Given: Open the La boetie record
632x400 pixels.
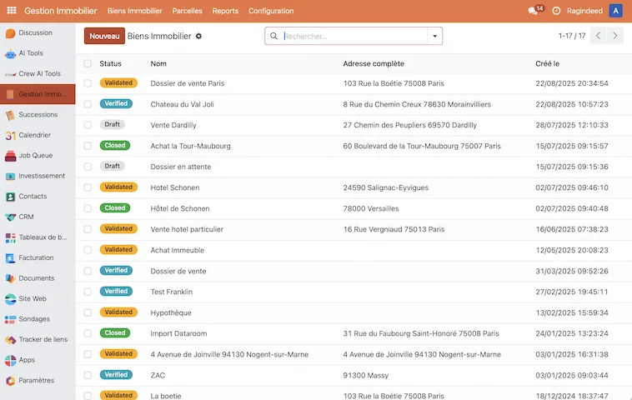Looking at the screenshot, I should 166,396.
